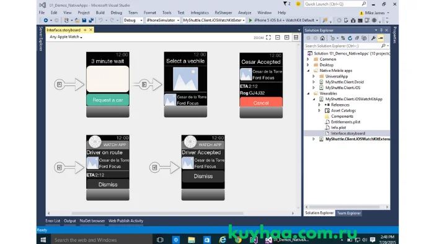
Task: Click the Request a car button
Action: click(108, 100)
